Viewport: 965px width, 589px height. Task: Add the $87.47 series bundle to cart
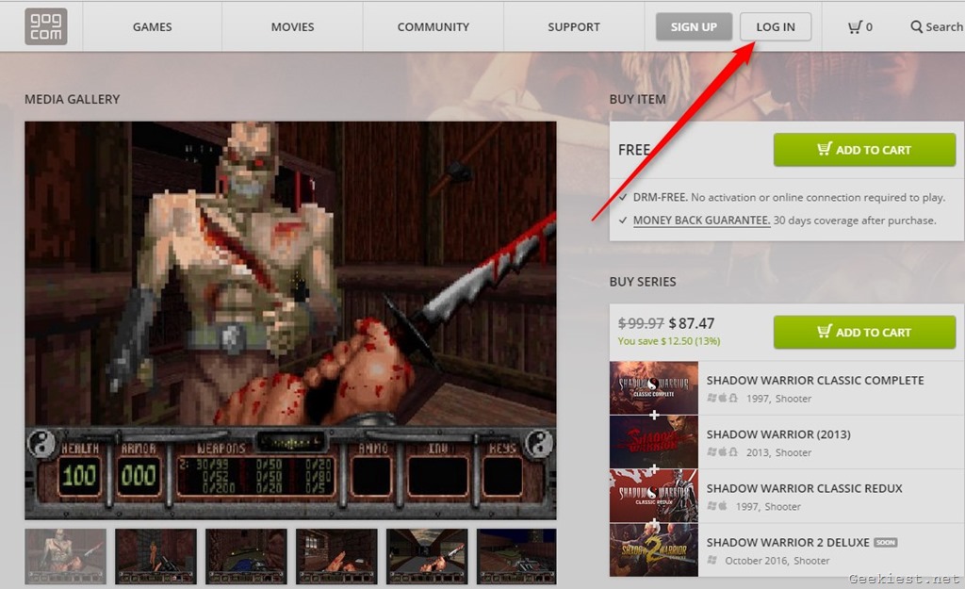864,332
